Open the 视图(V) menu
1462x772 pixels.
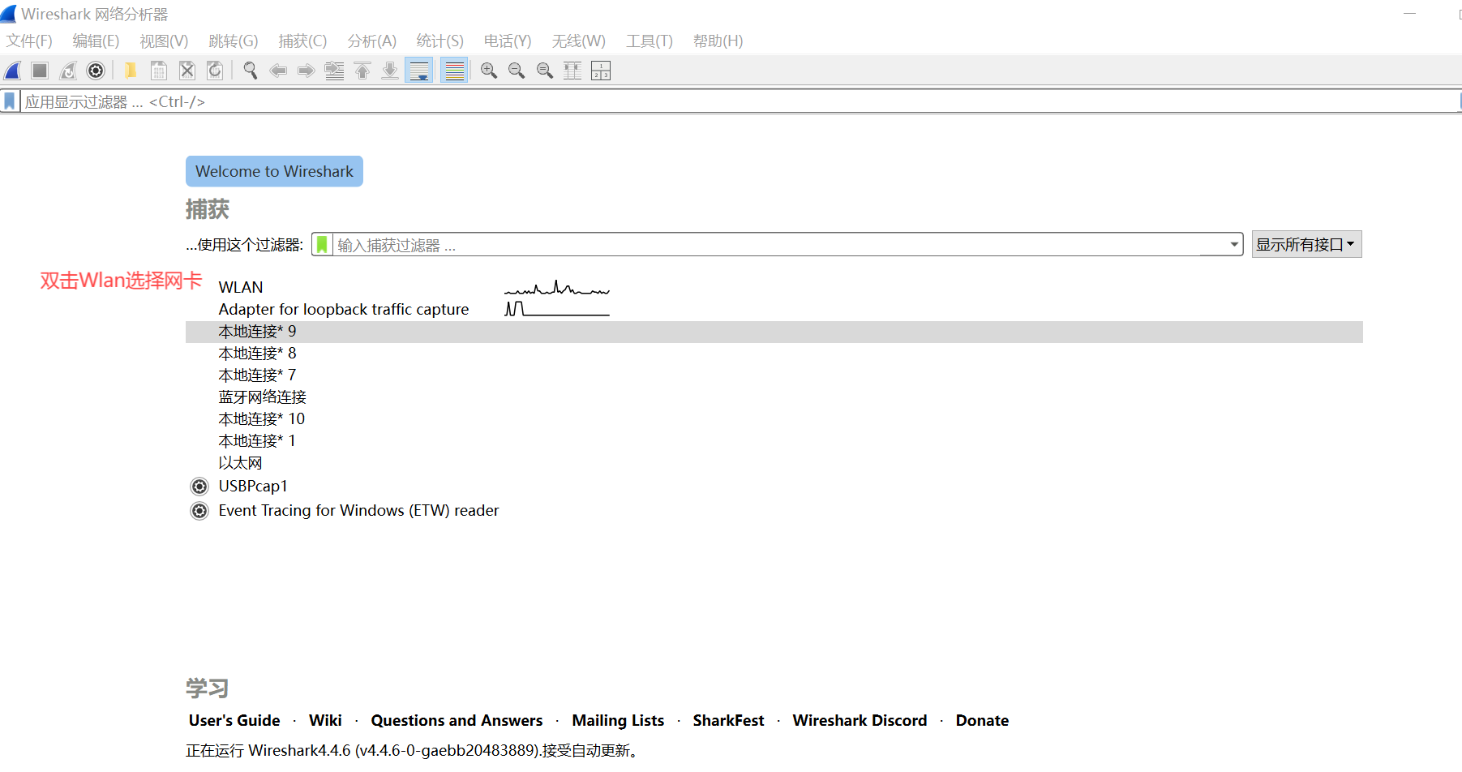pos(164,41)
